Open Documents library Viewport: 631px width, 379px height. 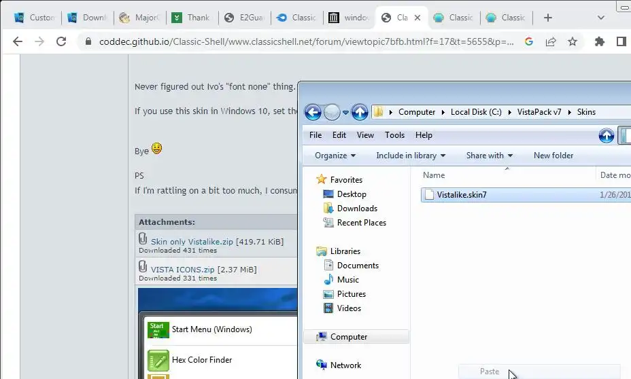point(358,266)
